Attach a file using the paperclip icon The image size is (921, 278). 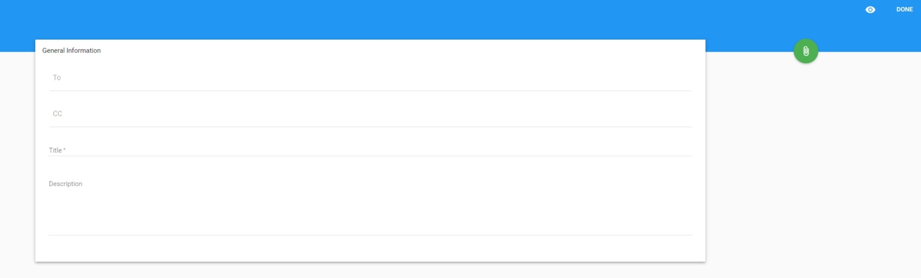click(x=806, y=51)
